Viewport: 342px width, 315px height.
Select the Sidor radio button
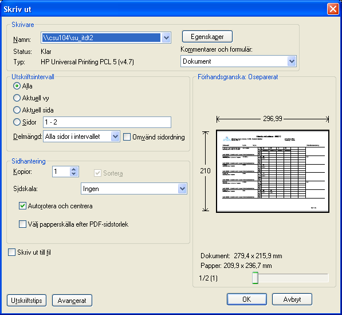[x=17, y=122]
